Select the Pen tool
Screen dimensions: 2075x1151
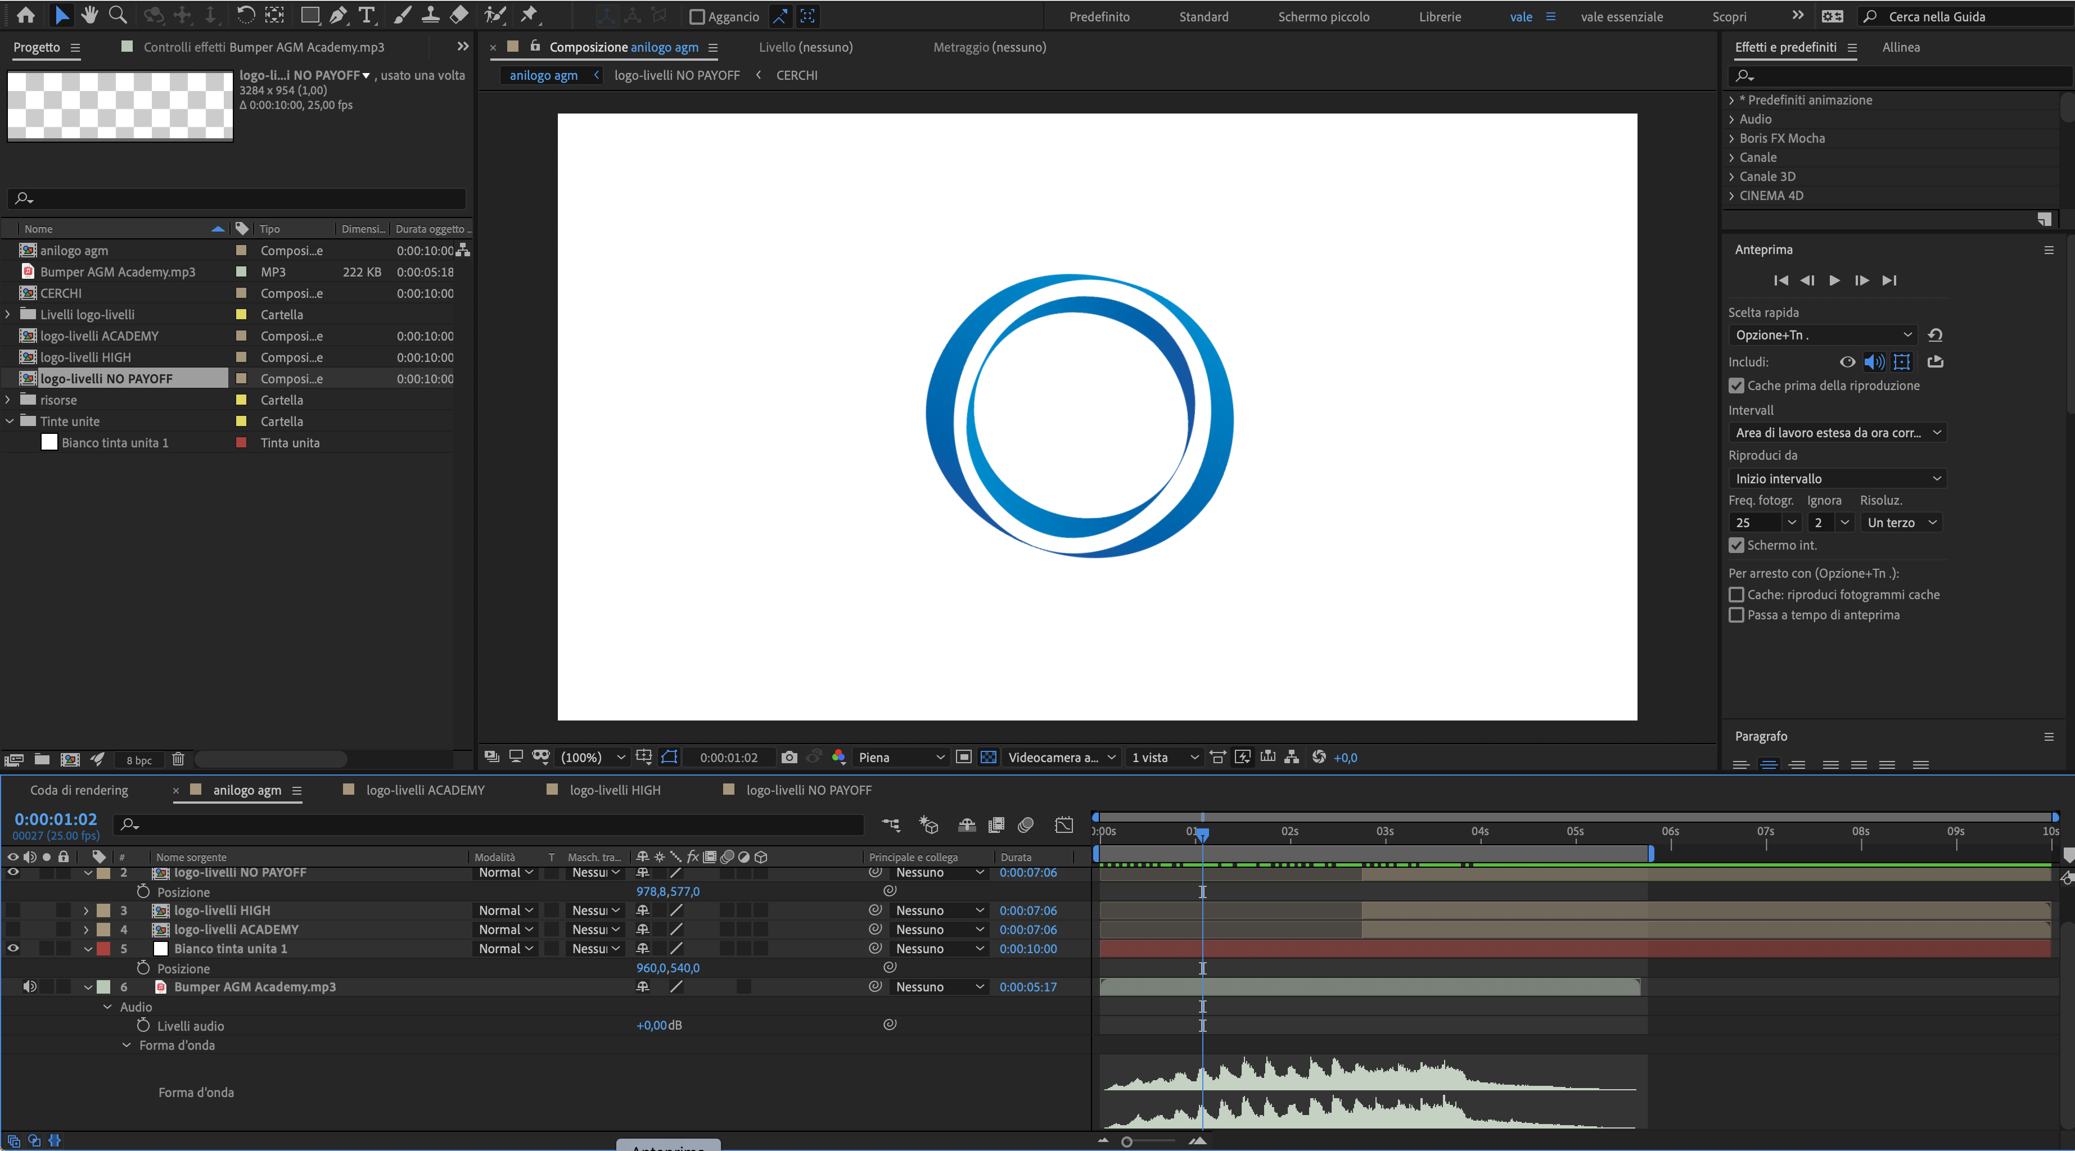pyautogui.click(x=339, y=15)
